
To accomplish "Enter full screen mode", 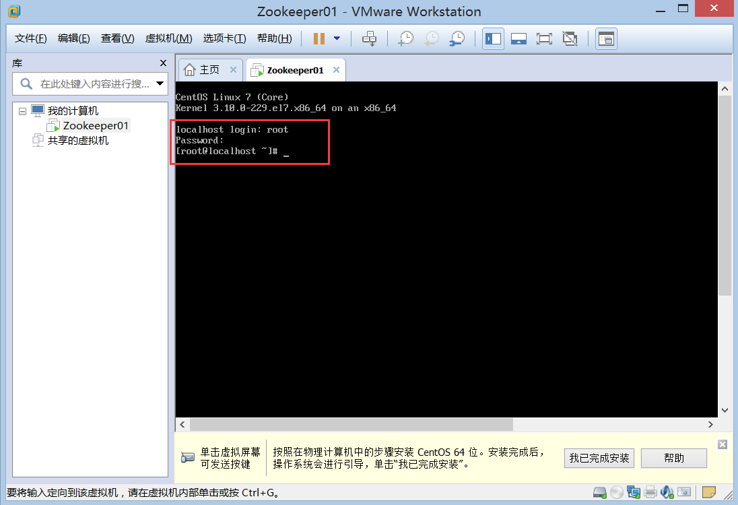I will [x=544, y=38].
